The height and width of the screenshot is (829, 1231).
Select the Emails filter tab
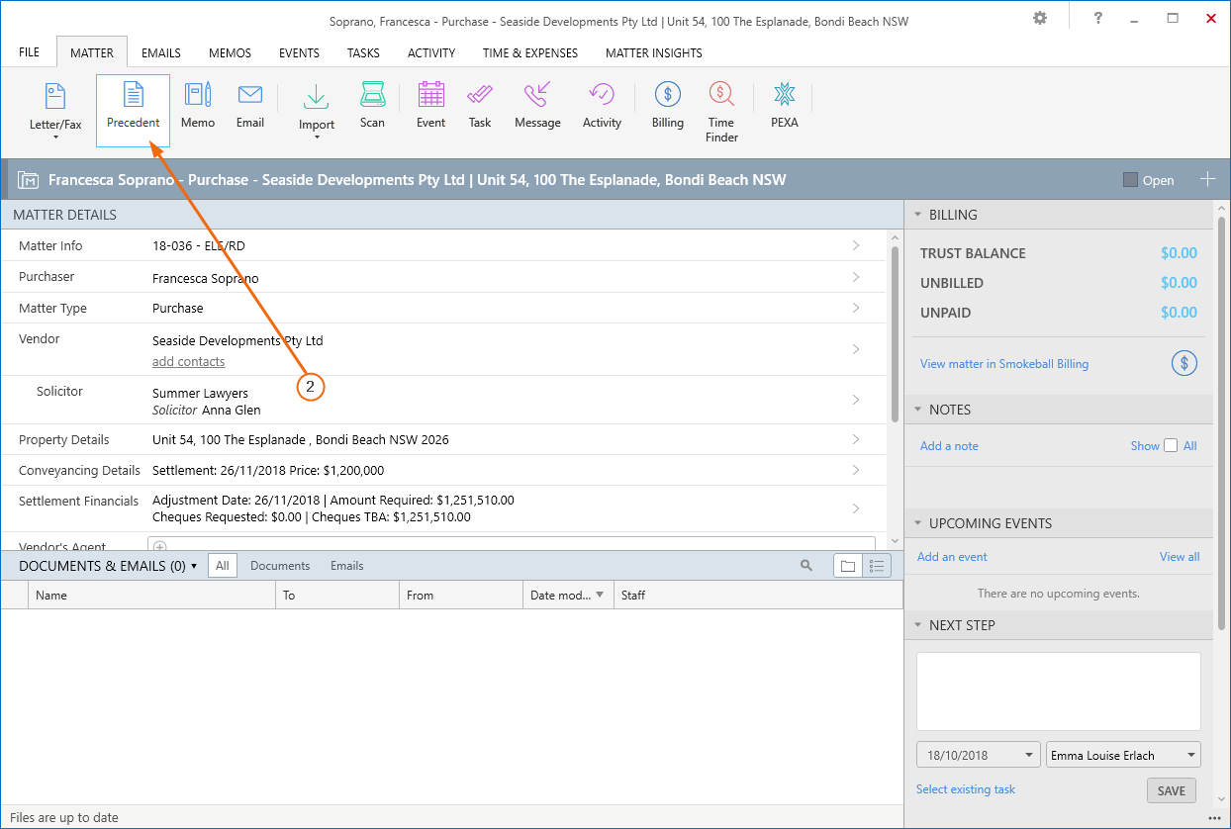[x=346, y=565]
